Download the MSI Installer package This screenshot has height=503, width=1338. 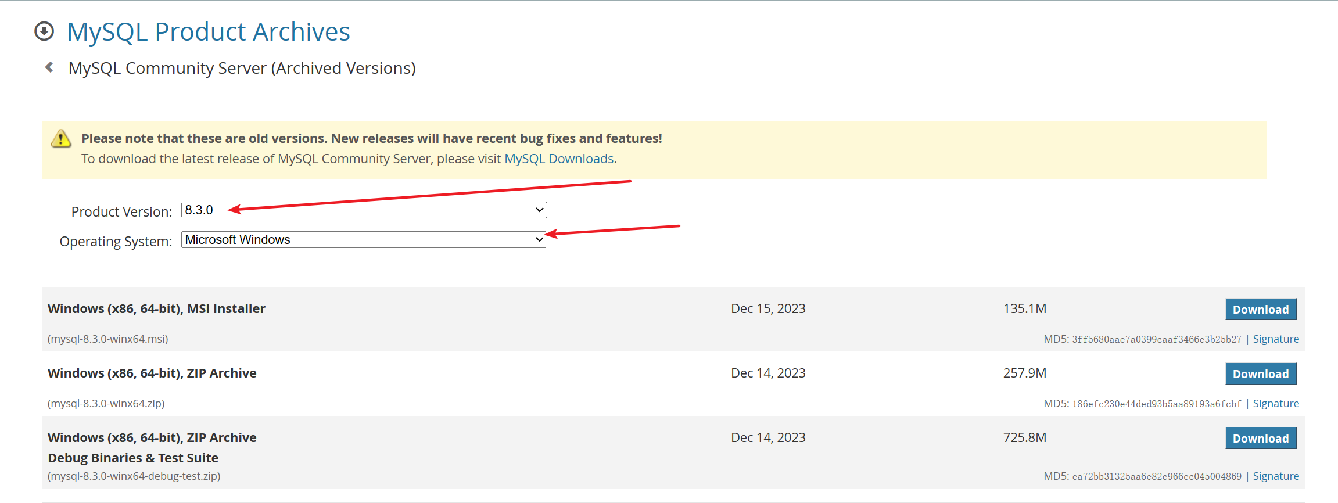[x=1260, y=310]
